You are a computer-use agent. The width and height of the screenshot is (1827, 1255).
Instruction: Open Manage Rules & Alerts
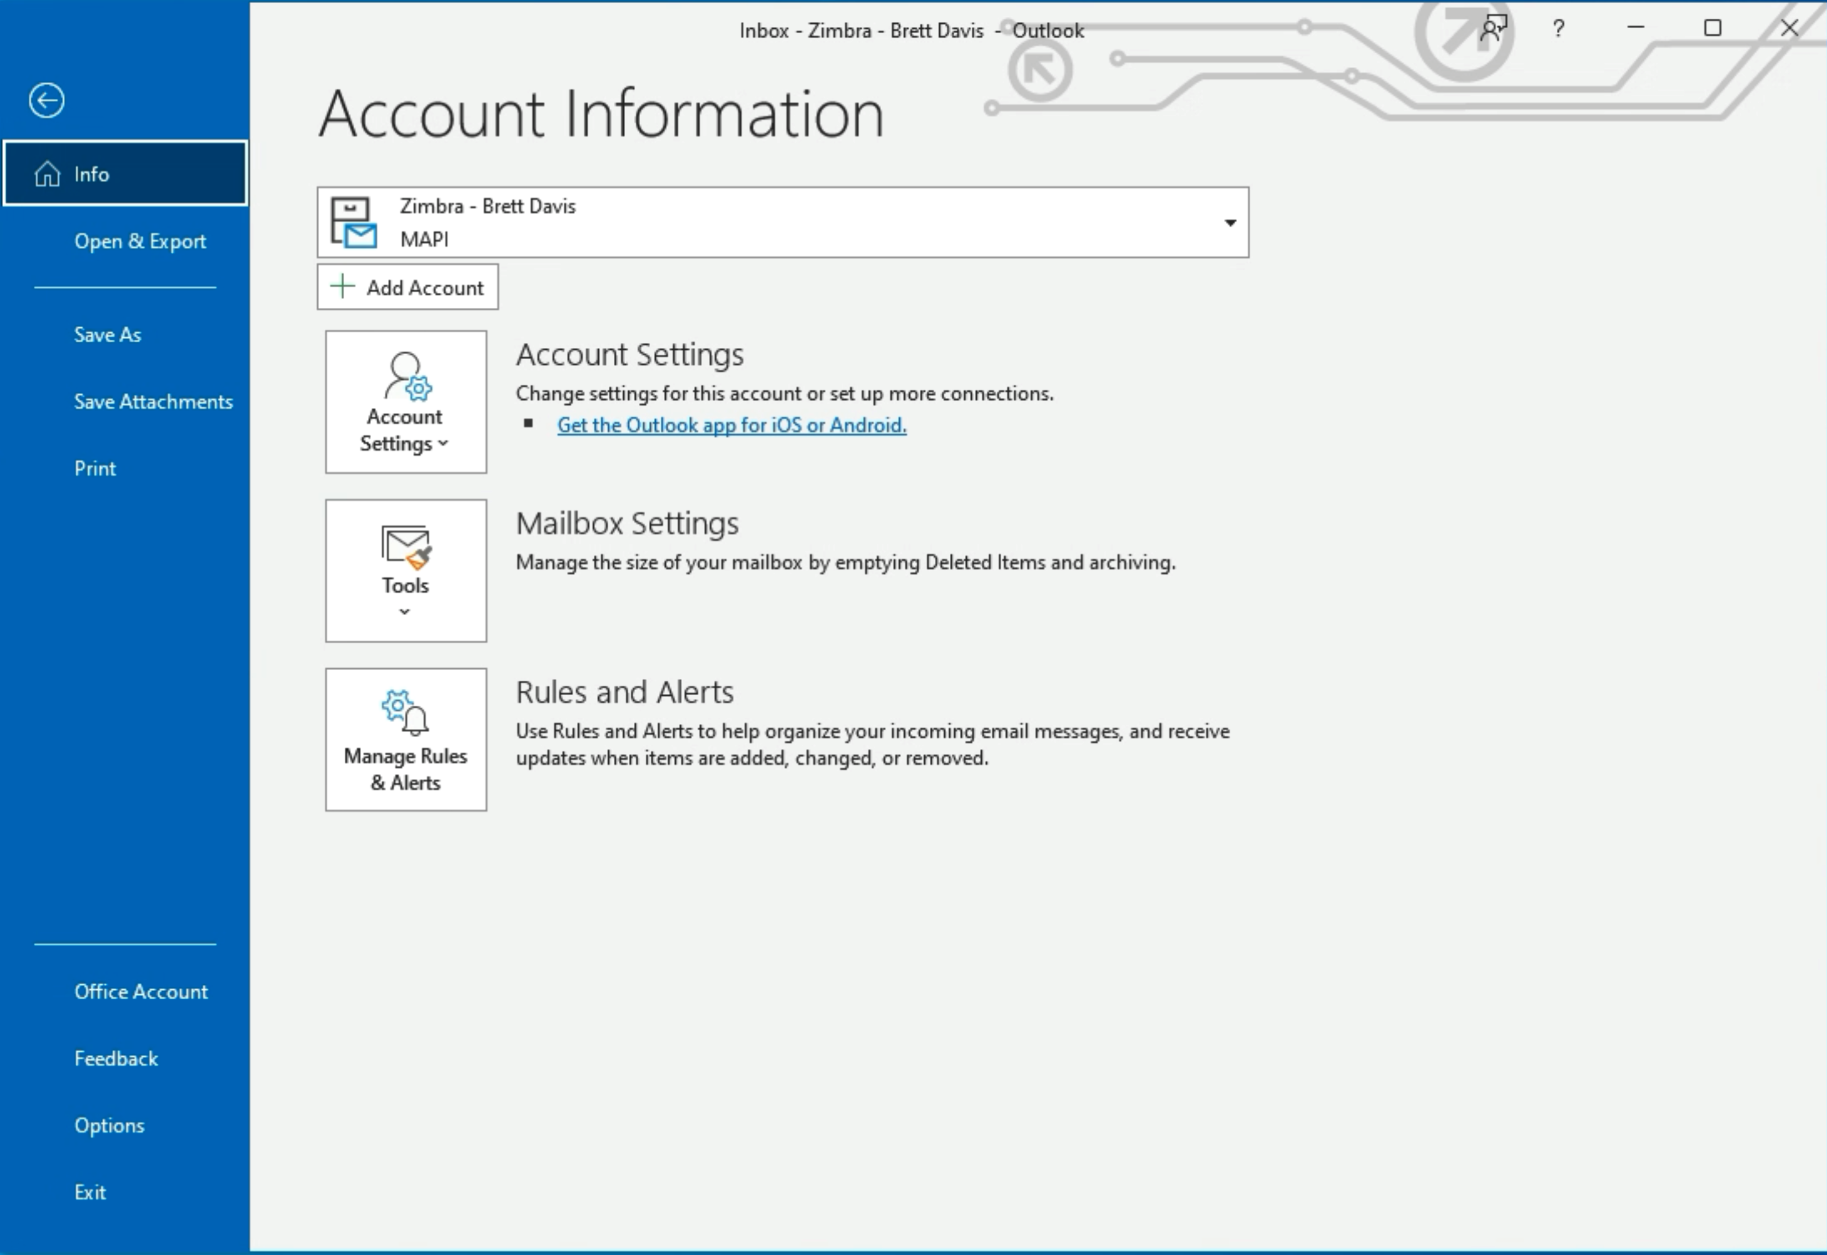click(x=406, y=740)
